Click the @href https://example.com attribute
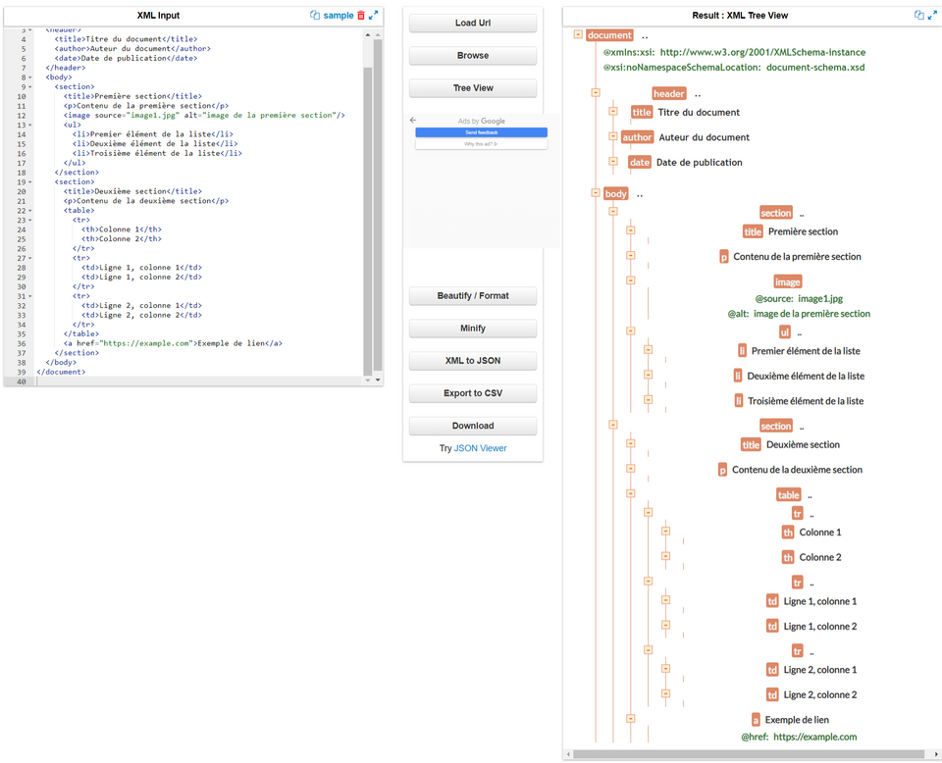 799,738
